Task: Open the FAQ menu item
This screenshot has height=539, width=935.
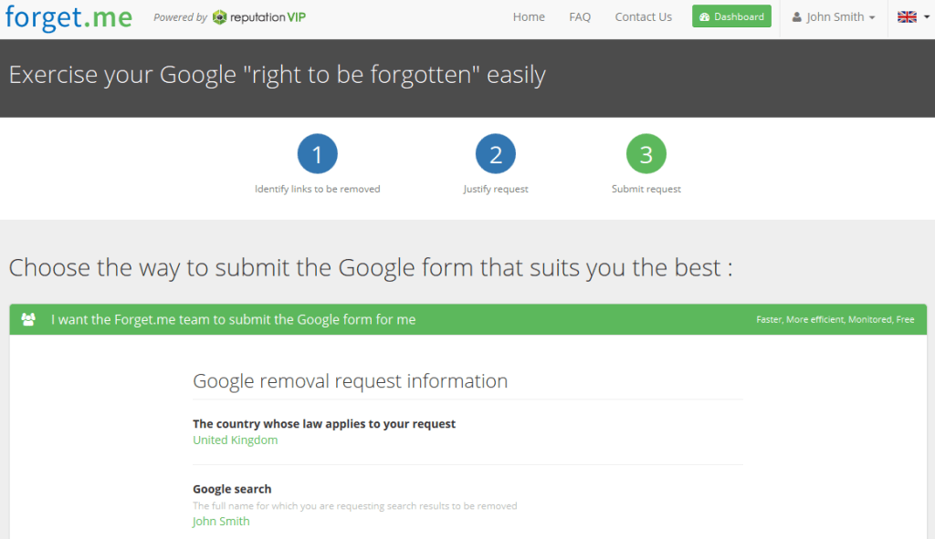Action: (x=580, y=17)
